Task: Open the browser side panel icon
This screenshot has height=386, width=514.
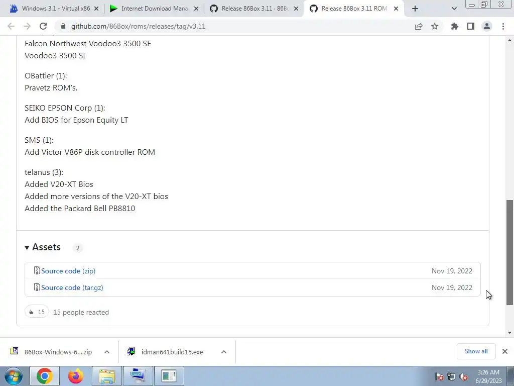Action: tap(471, 26)
